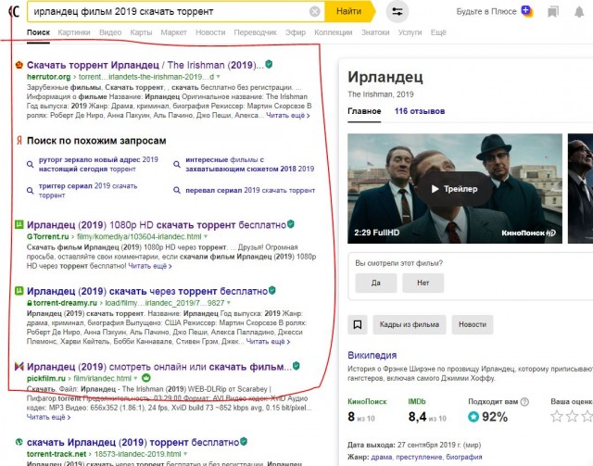Viewport: 593px width, 466px height.
Task: Click 'триггер сериал 2019 скачать торрент' suggestion
Action: pos(88,191)
